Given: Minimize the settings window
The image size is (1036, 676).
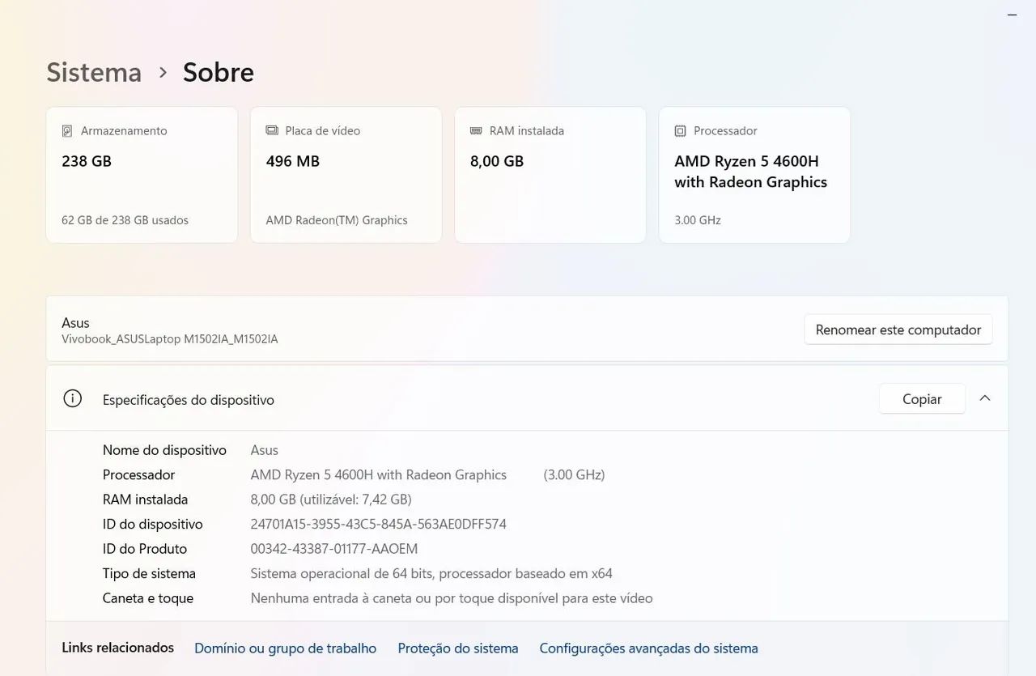Looking at the screenshot, I should [x=1013, y=15].
